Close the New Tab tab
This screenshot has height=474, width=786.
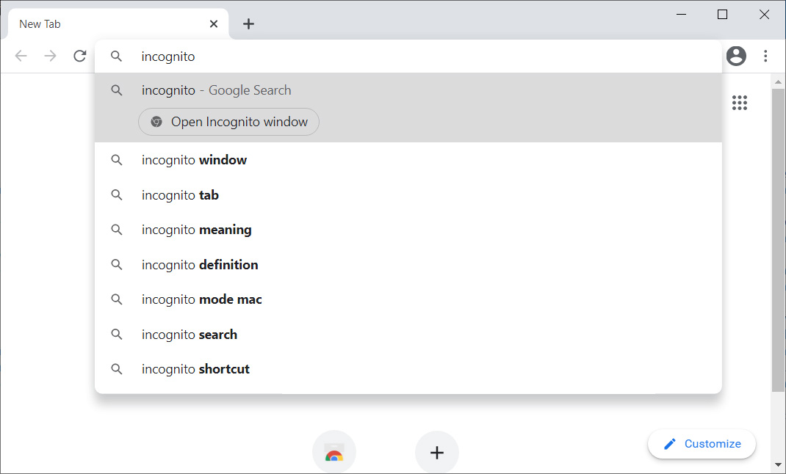pyautogui.click(x=214, y=24)
